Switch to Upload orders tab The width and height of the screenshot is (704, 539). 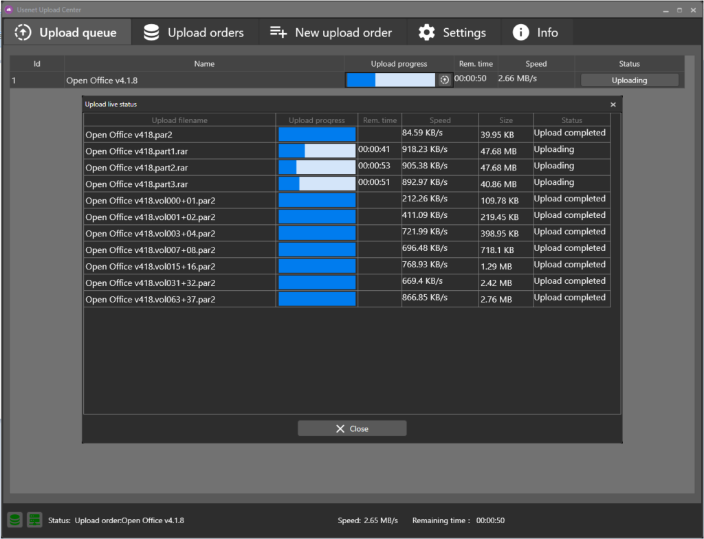click(194, 32)
